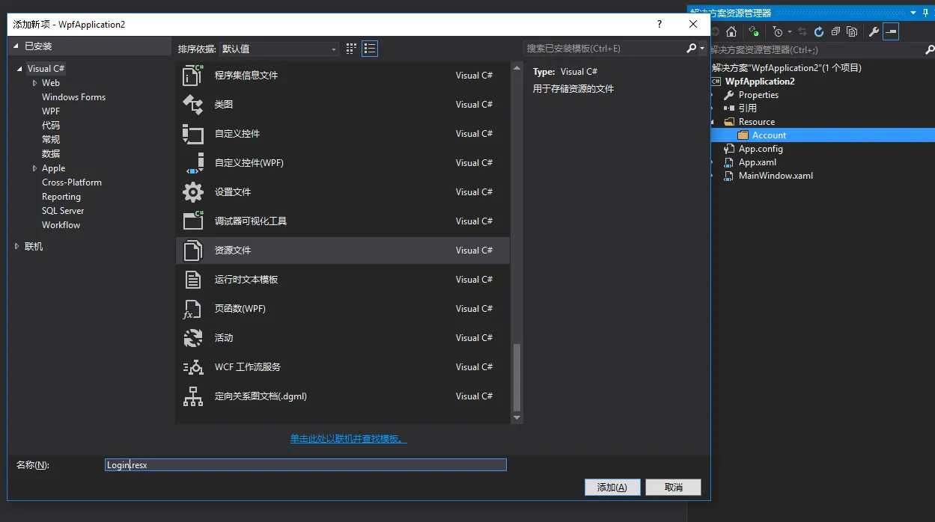
Task: Select the 页函数(WPF) template icon
Action: point(193,308)
